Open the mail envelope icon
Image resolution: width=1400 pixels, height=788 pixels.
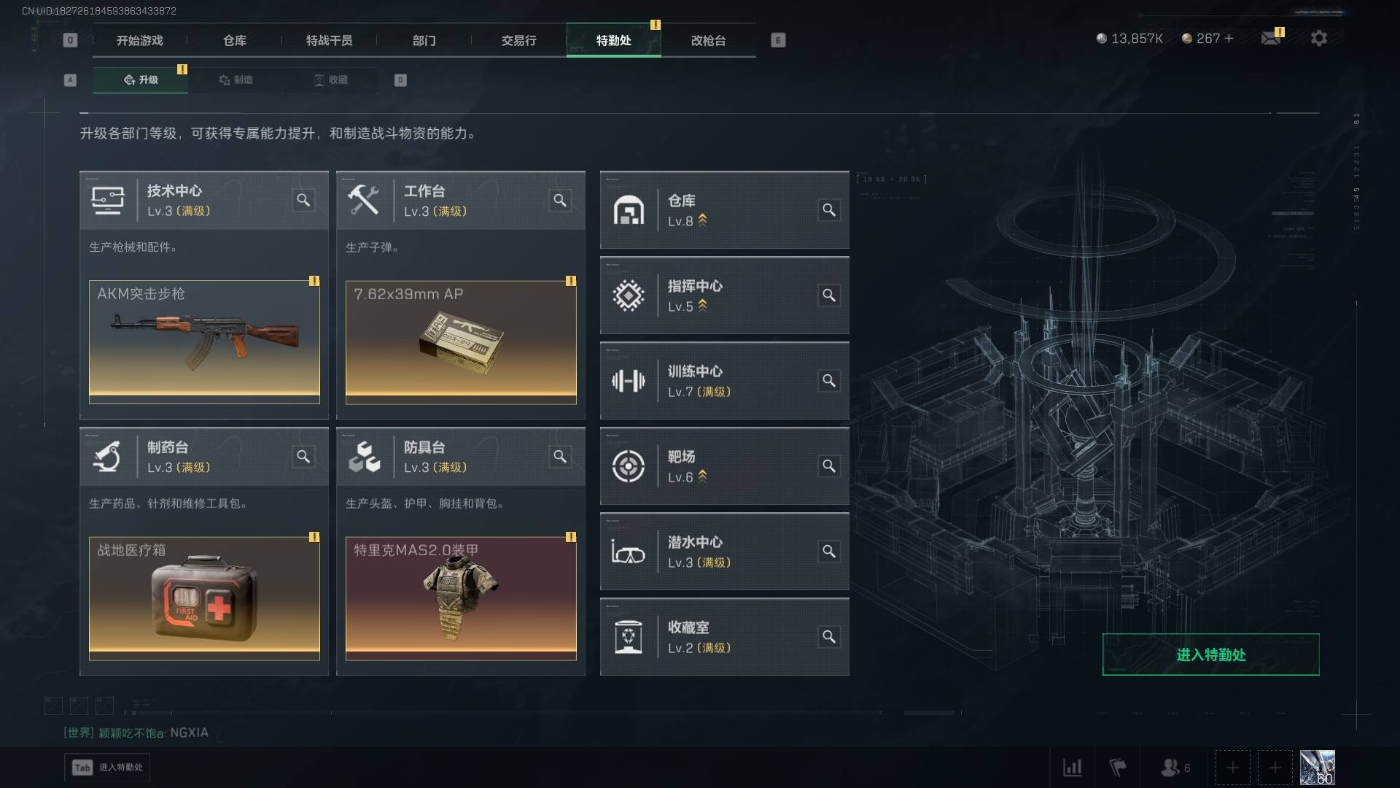pyautogui.click(x=1271, y=38)
